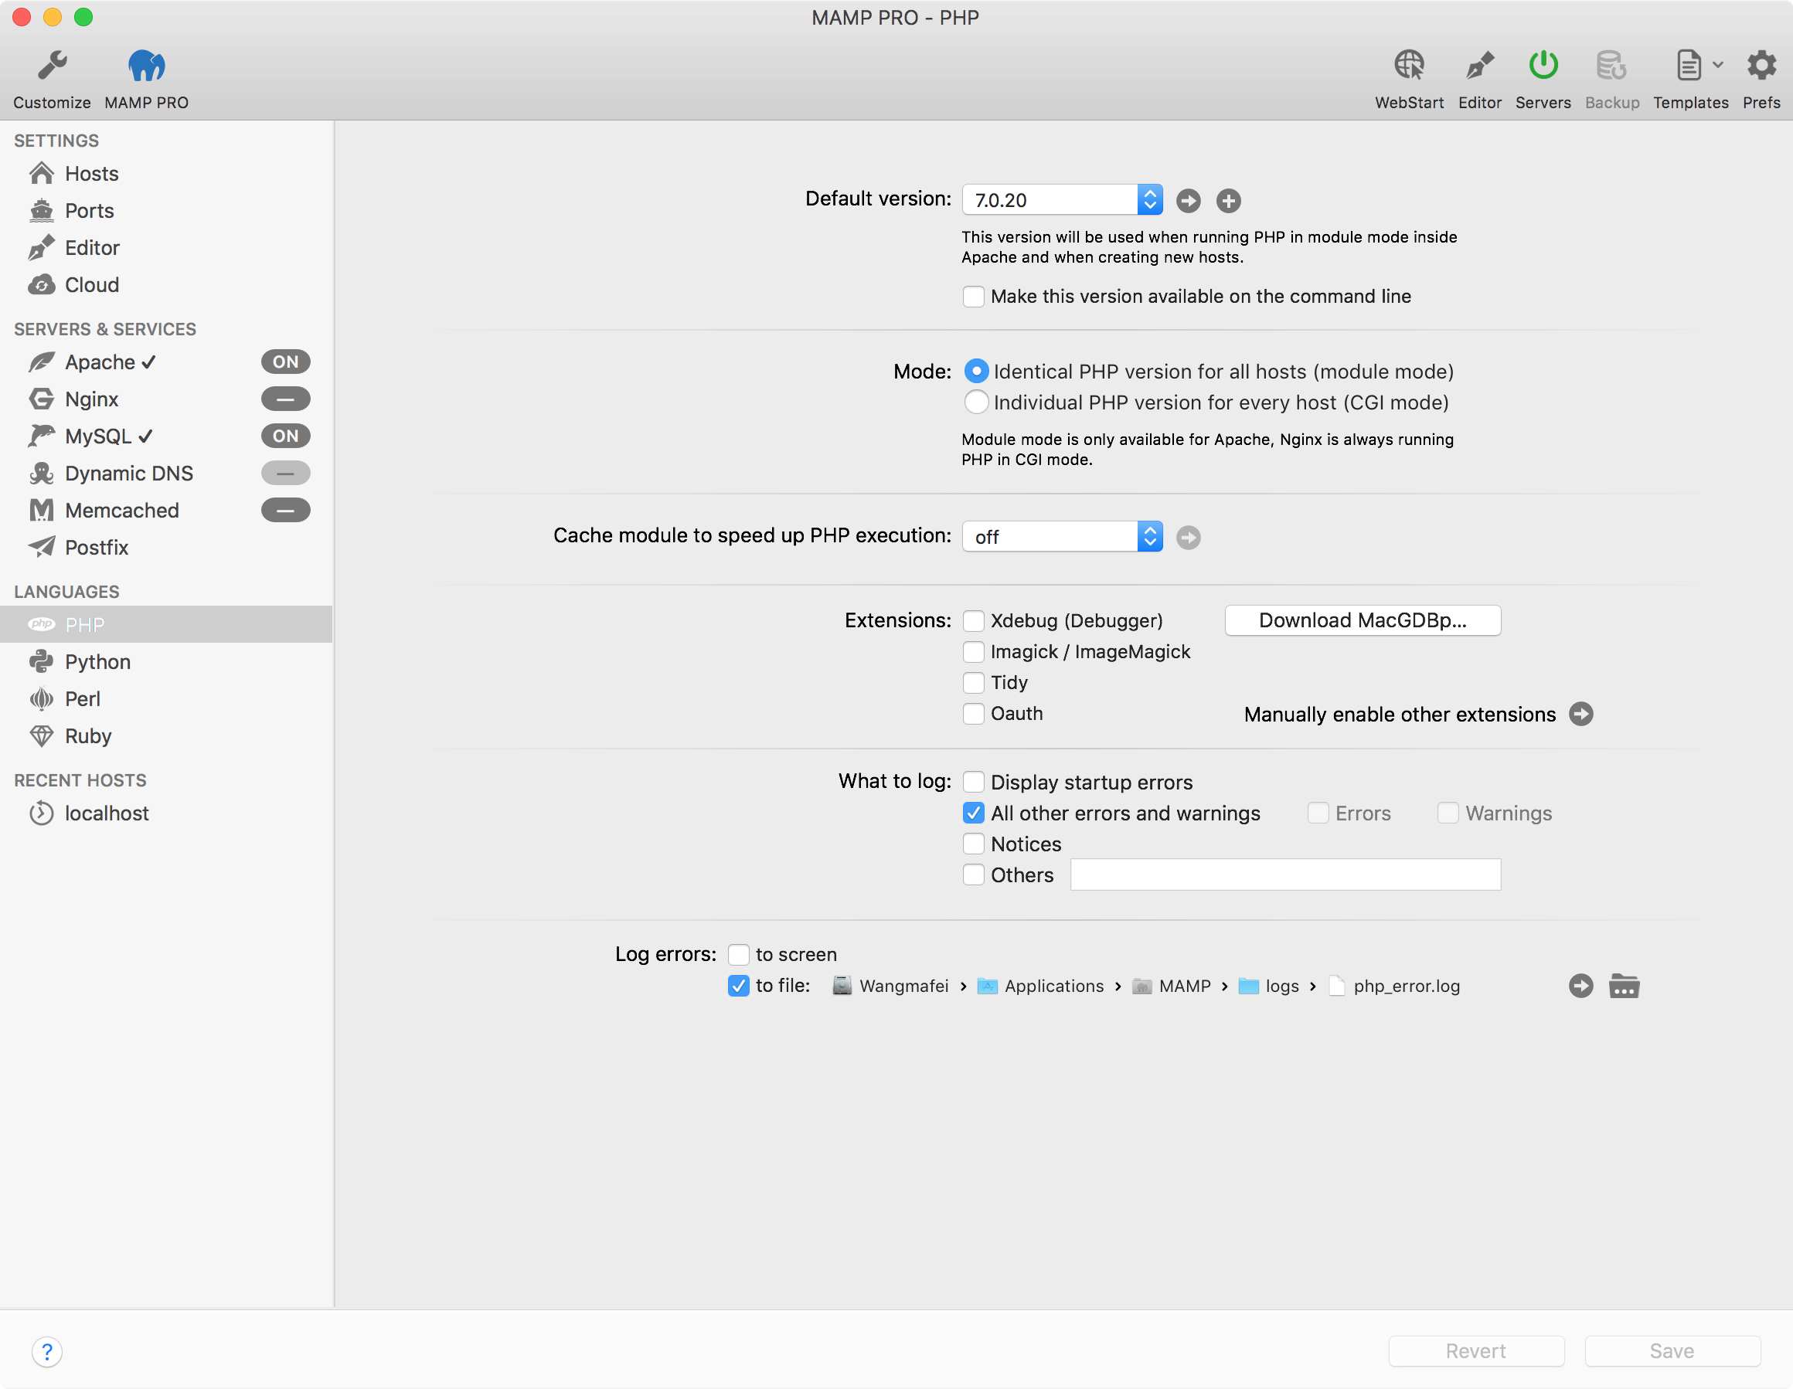Toggle the Nginx switch

[285, 399]
